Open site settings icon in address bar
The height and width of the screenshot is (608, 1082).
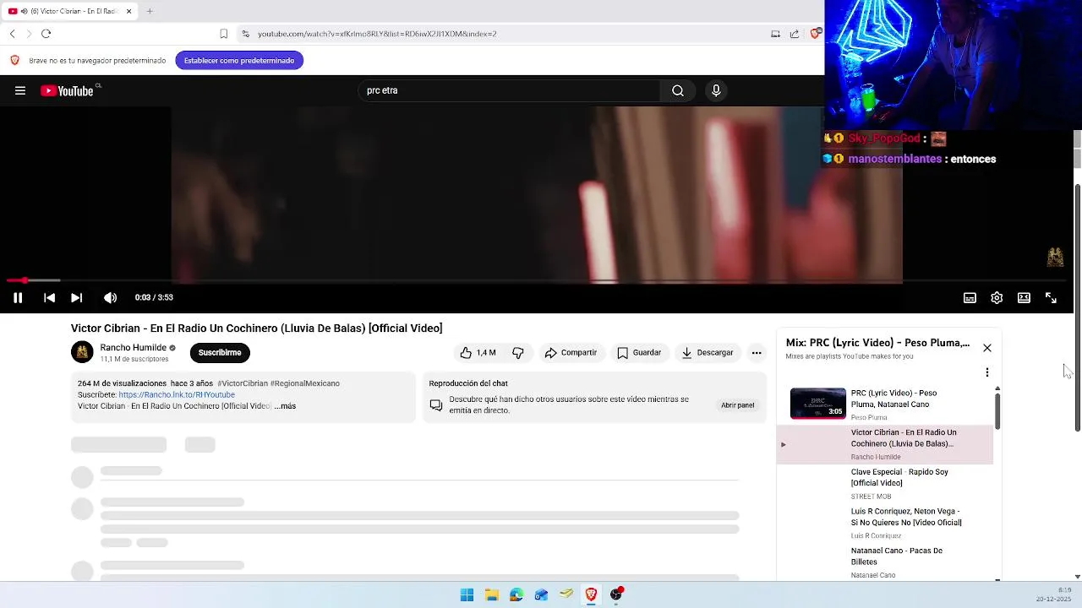[245, 34]
